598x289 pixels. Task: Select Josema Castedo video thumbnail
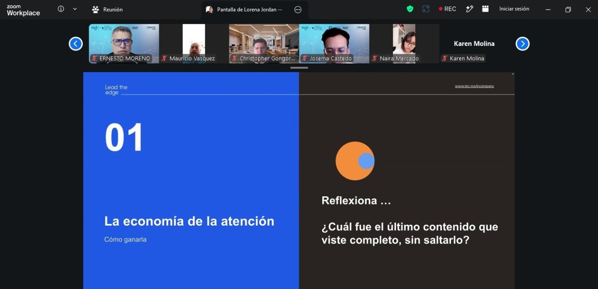pos(334,44)
